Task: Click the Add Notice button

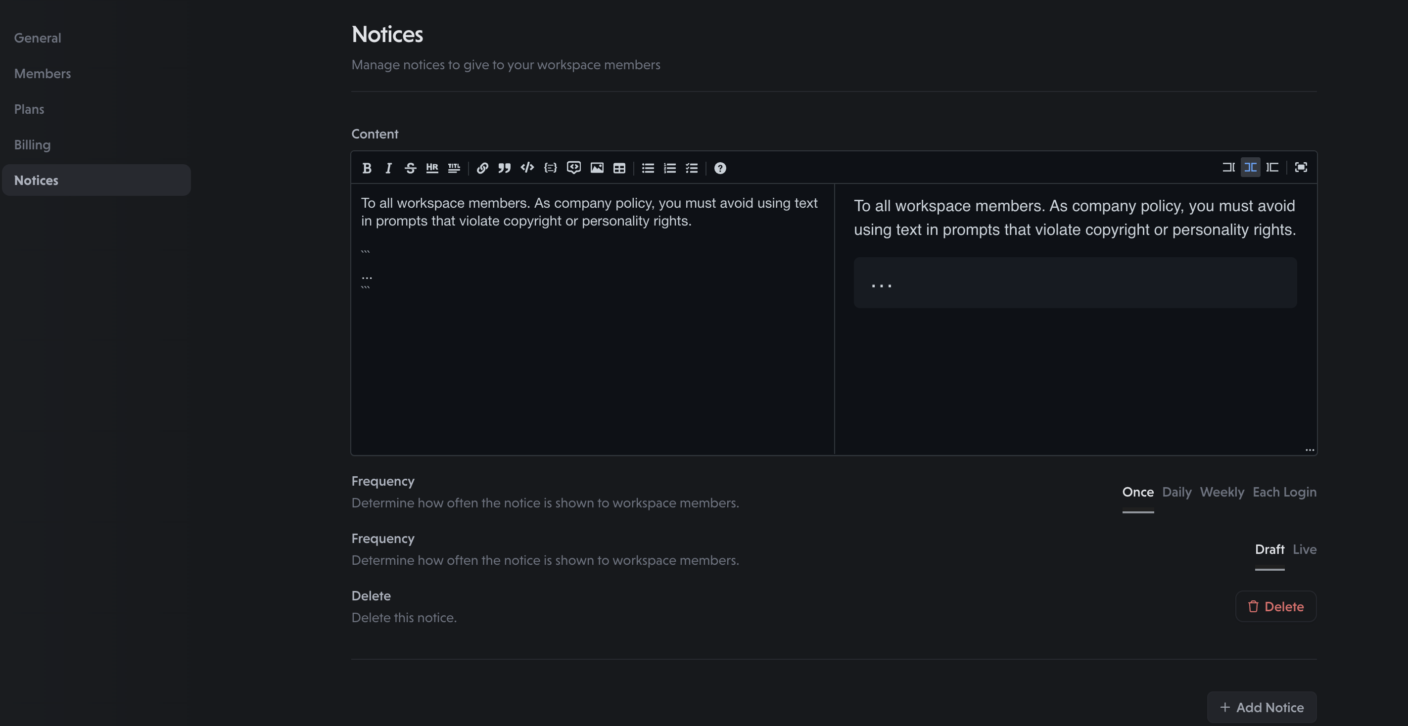Action: click(1262, 707)
